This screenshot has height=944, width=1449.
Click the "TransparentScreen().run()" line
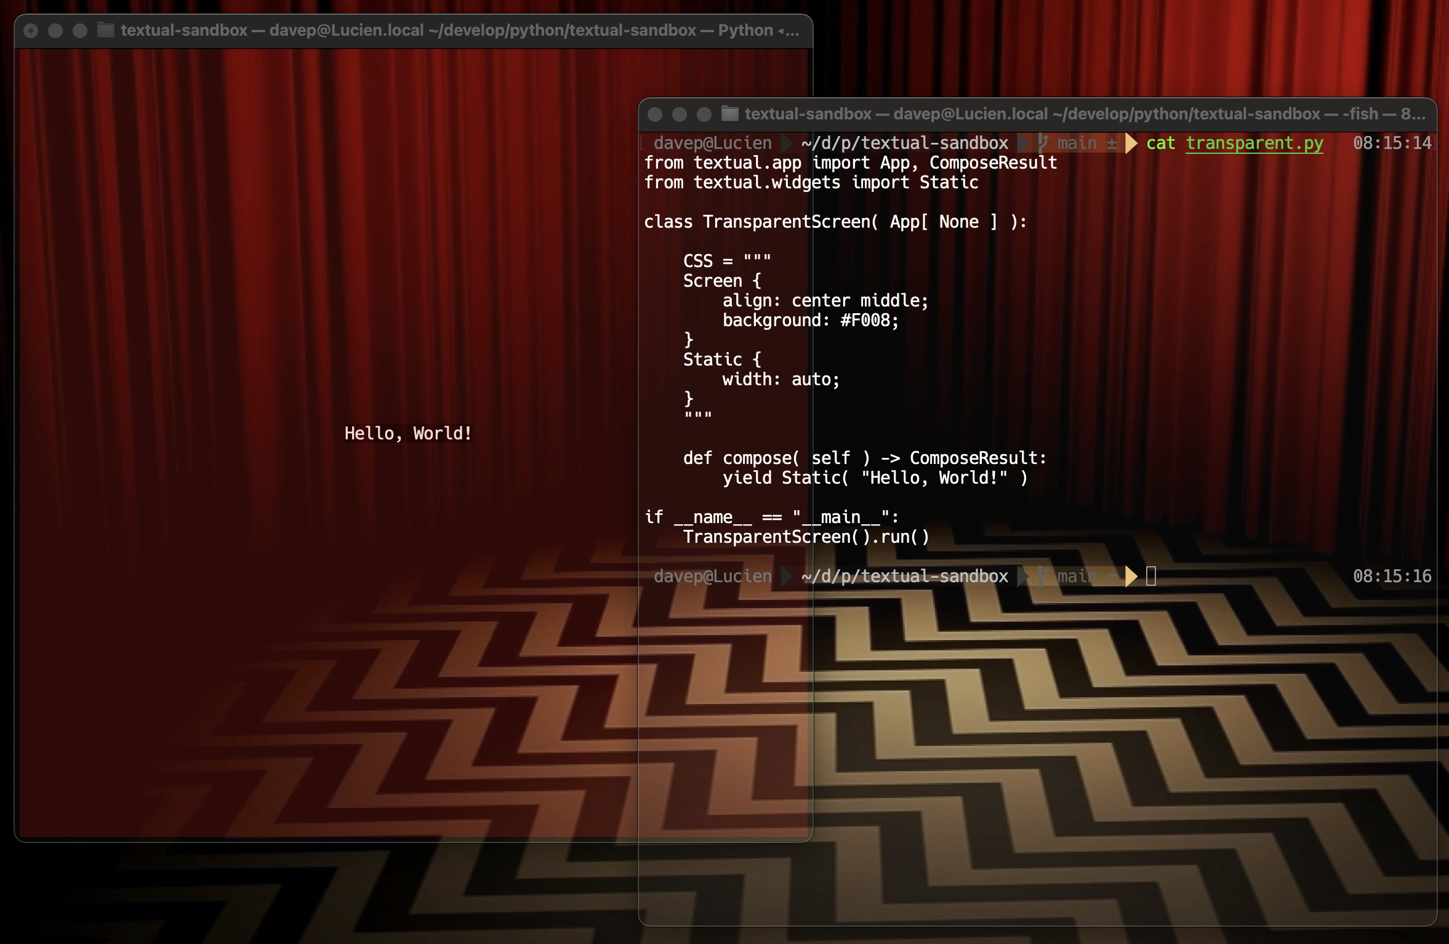coord(806,537)
